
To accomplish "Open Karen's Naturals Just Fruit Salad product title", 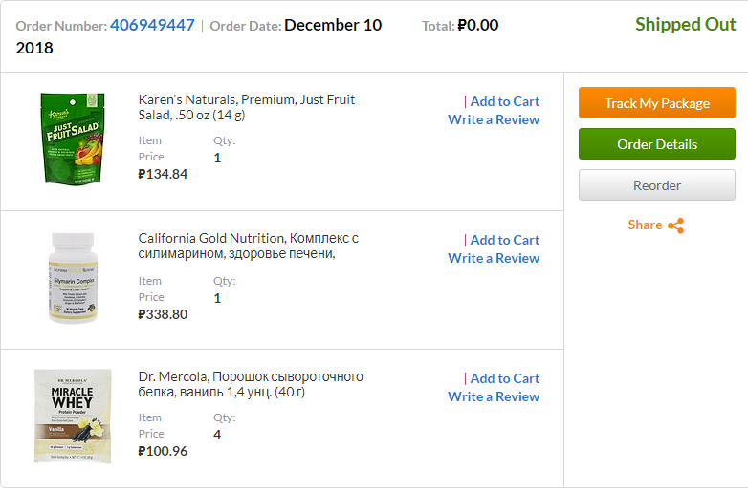I will click(247, 107).
